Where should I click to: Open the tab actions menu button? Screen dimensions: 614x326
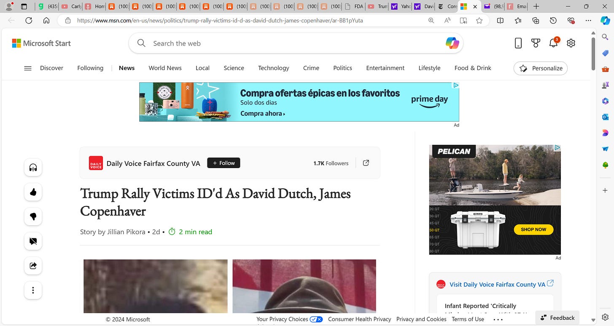[x=24, y=6]
